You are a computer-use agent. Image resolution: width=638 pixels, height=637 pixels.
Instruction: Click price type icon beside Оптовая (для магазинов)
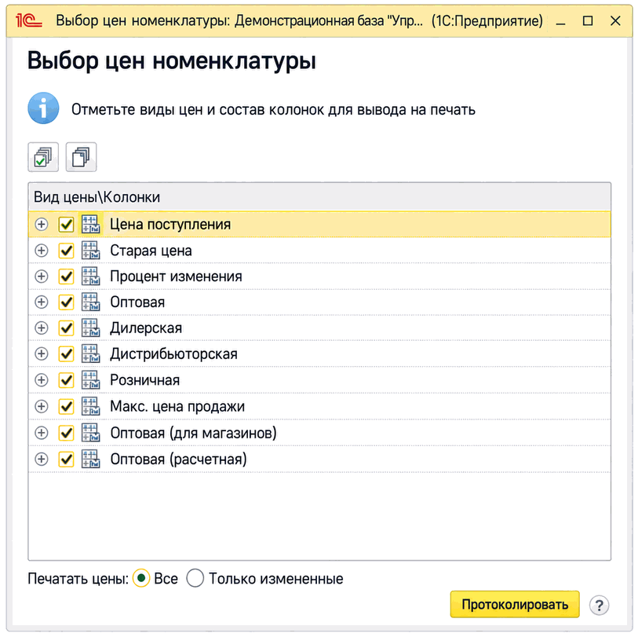pos(90,433)
